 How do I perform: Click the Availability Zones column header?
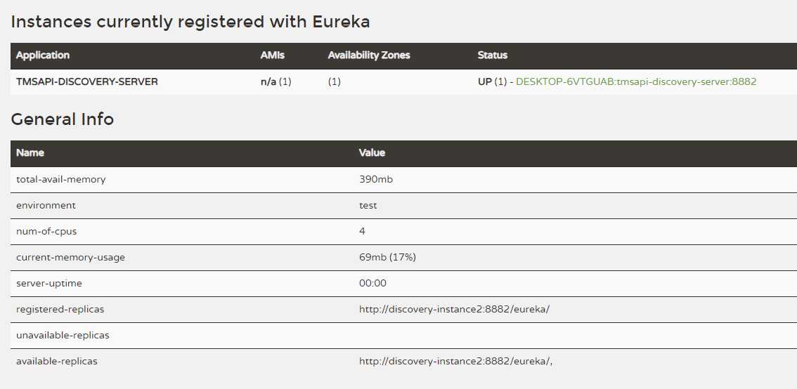coord(369,55)
